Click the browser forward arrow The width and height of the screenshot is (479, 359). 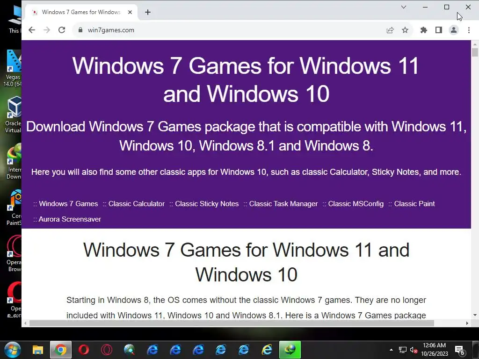(47, 30)
